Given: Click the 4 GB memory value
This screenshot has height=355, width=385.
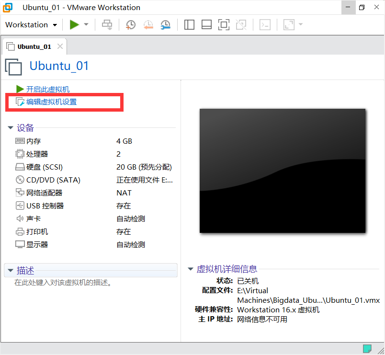Looking at the screenshot, I should [124, 141].
